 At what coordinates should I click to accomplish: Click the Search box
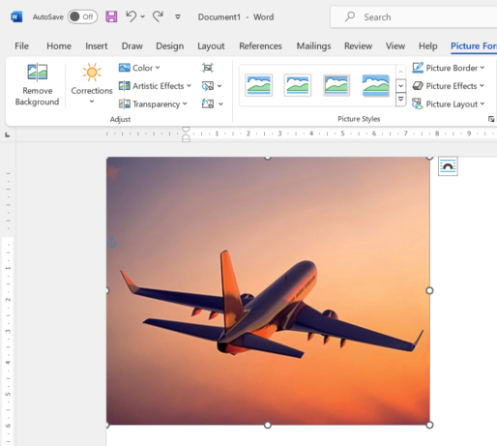click(x=414, y=16)
